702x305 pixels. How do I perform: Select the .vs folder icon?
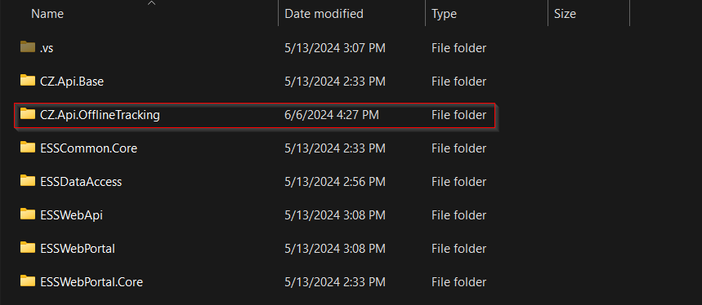click(x=28, y=46)
